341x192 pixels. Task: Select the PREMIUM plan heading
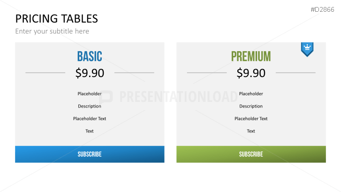[x=251, y=57]
